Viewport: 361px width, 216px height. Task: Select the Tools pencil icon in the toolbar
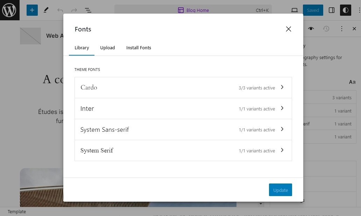pos(46,10)
